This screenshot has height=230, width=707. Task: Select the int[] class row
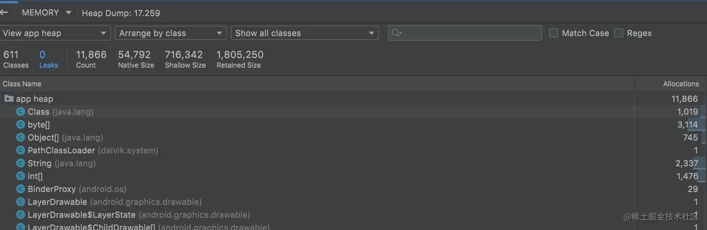click(35, 176)
